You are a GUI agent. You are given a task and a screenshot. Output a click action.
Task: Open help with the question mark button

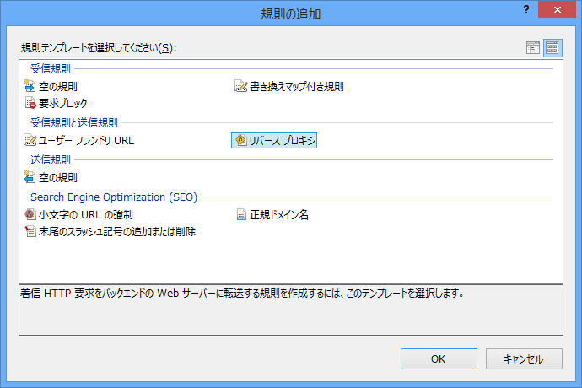pyautogui.click(x=526, y=9)
